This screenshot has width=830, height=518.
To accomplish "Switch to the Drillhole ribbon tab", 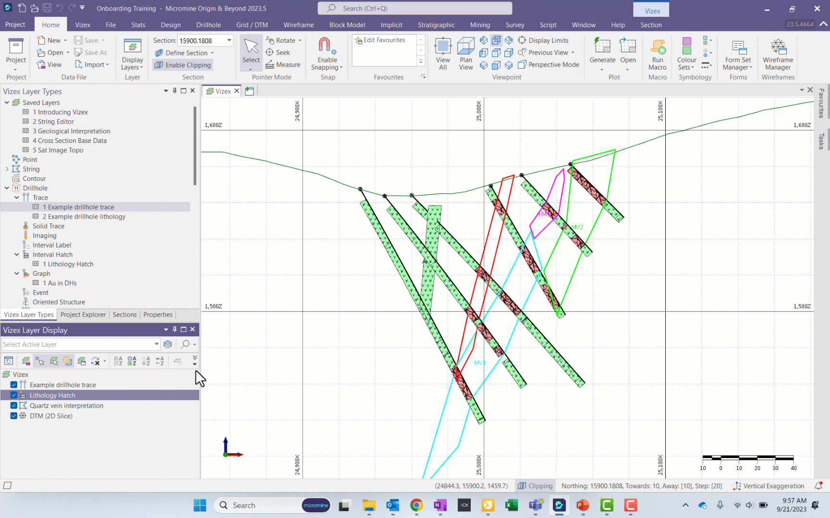I will pos(208,24).
